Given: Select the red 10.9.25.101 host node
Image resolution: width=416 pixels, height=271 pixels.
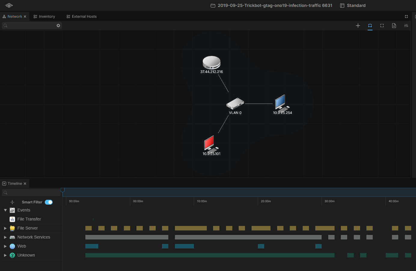Looking at the screenshot, I should tap(211, 144).
